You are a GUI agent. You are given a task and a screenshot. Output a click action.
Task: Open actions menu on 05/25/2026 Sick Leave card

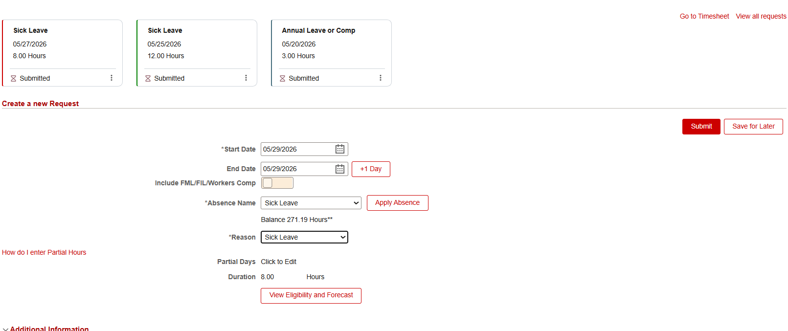246,78
